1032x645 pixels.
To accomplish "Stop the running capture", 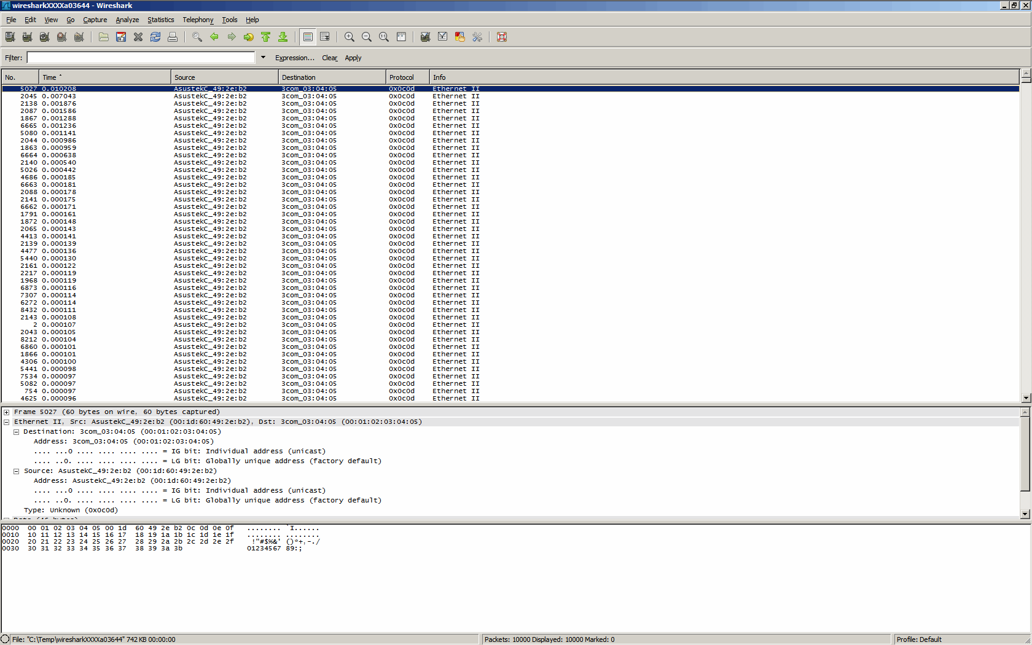I will [61, 37].
